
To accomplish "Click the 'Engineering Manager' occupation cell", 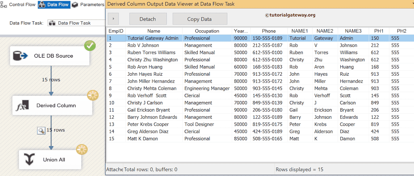I will point(207,88).
